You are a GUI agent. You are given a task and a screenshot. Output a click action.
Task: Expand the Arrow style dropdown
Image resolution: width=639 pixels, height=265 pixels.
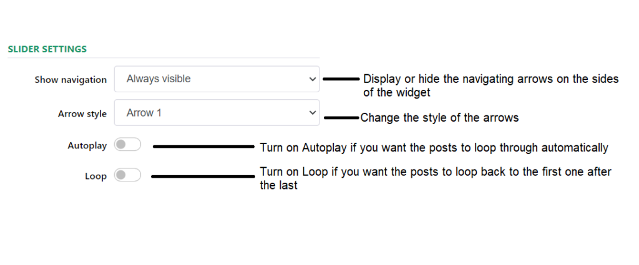(x=216, y=113)
